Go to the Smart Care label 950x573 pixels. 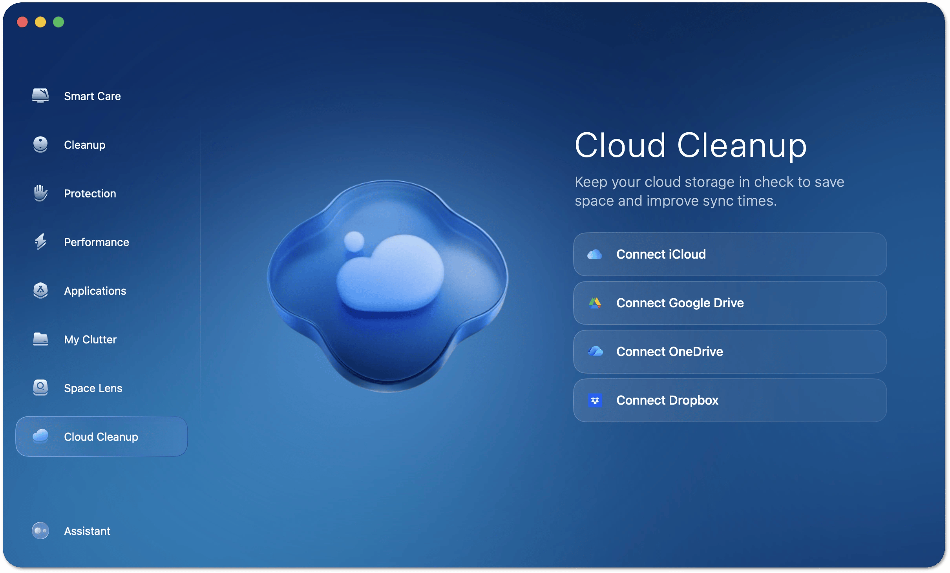[x=92, y=96]
